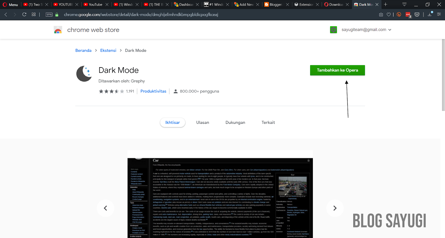
Task: Close the Dashboard tab
Action: click(x=197, y=4)
